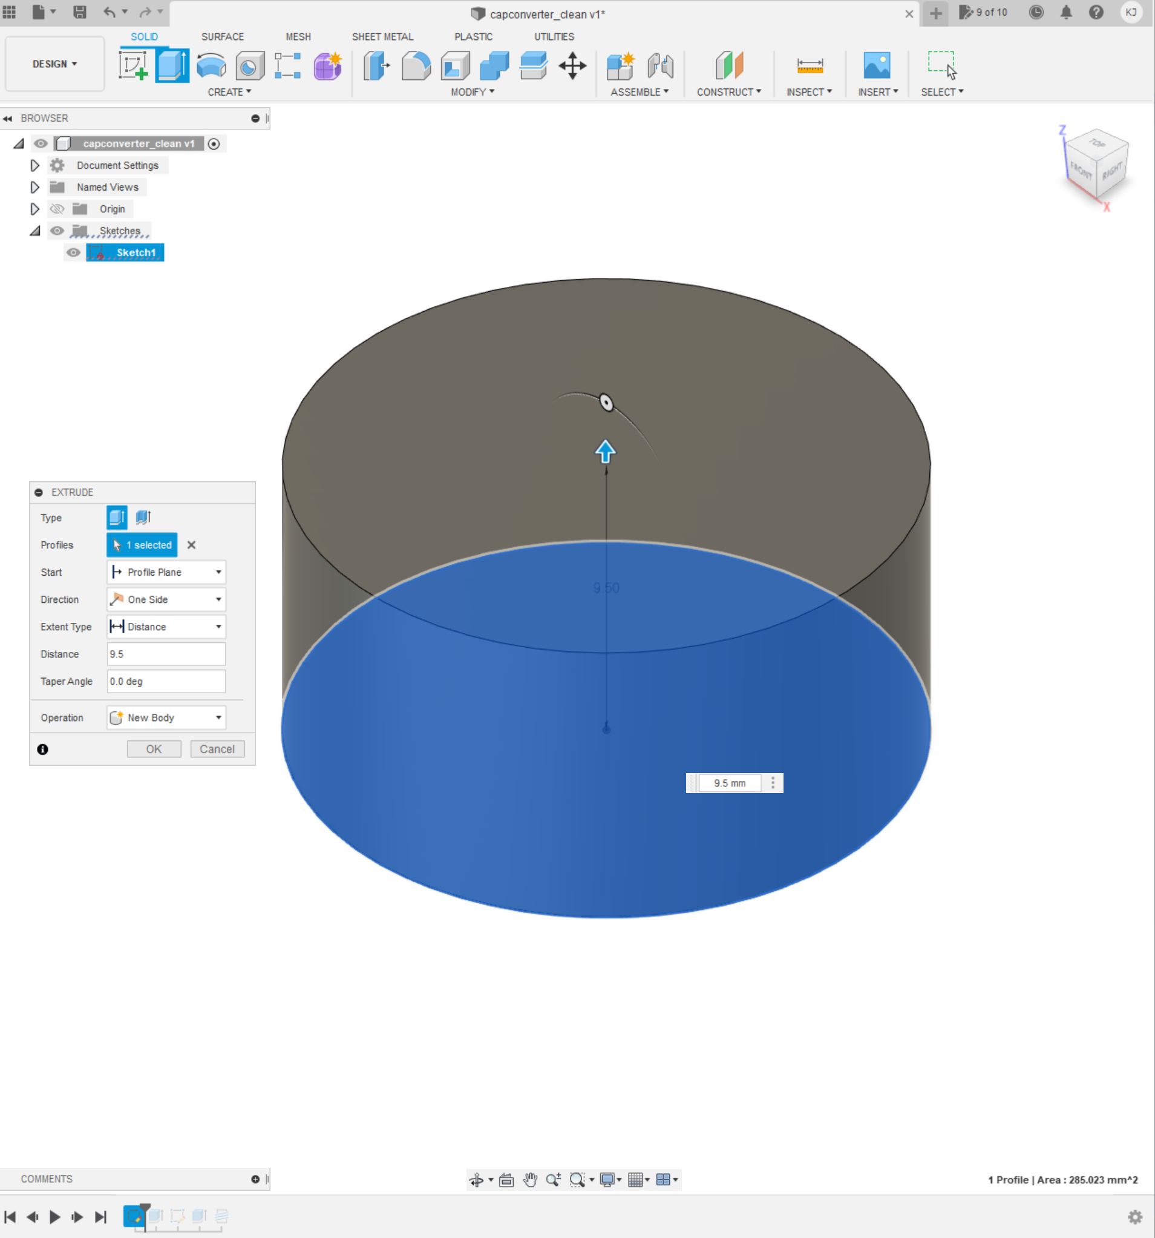The height and width of the screenshot is (1238, 1155).
Task: Confirm extrude with OK button
Action: point(154,749)
